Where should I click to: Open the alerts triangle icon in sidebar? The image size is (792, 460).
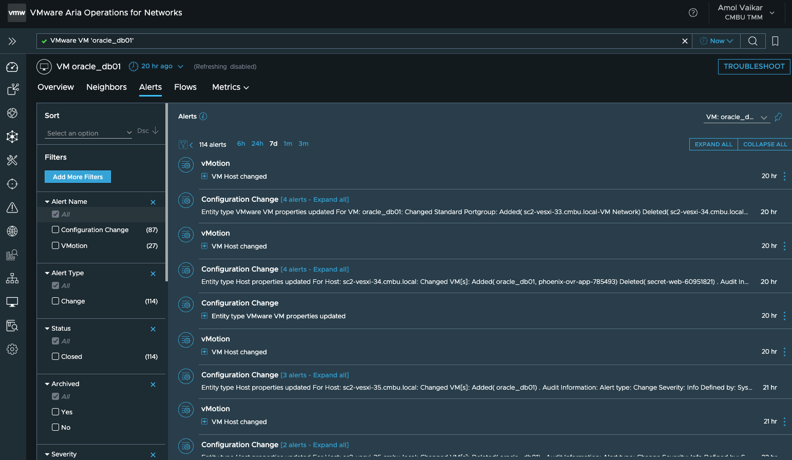coord(12,207)
